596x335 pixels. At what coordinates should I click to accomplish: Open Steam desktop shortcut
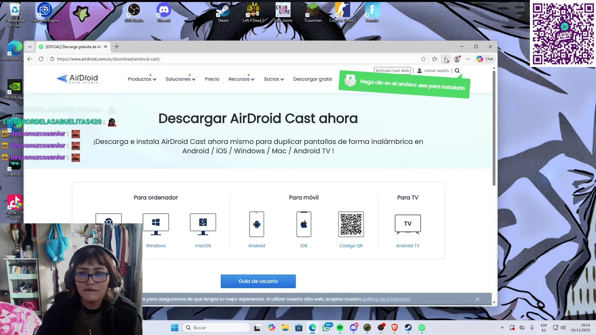coord(223,13)
